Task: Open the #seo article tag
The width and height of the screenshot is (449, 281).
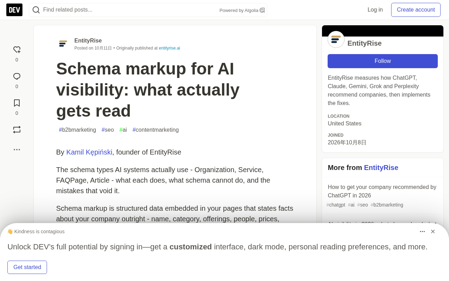Action: pos(108,130)
